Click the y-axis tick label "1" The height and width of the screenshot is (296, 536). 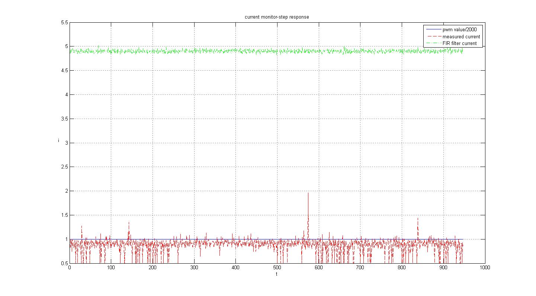[67, 239]
